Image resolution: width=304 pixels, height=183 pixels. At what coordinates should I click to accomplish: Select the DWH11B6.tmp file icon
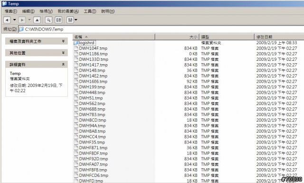coord(76,54)
